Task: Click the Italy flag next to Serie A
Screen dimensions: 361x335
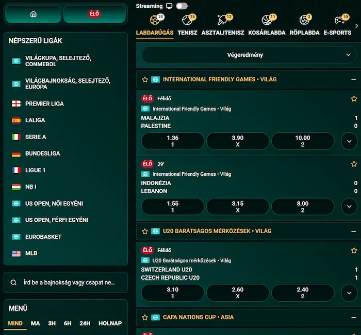Action: pyautogui.click(x=16, y=137)
